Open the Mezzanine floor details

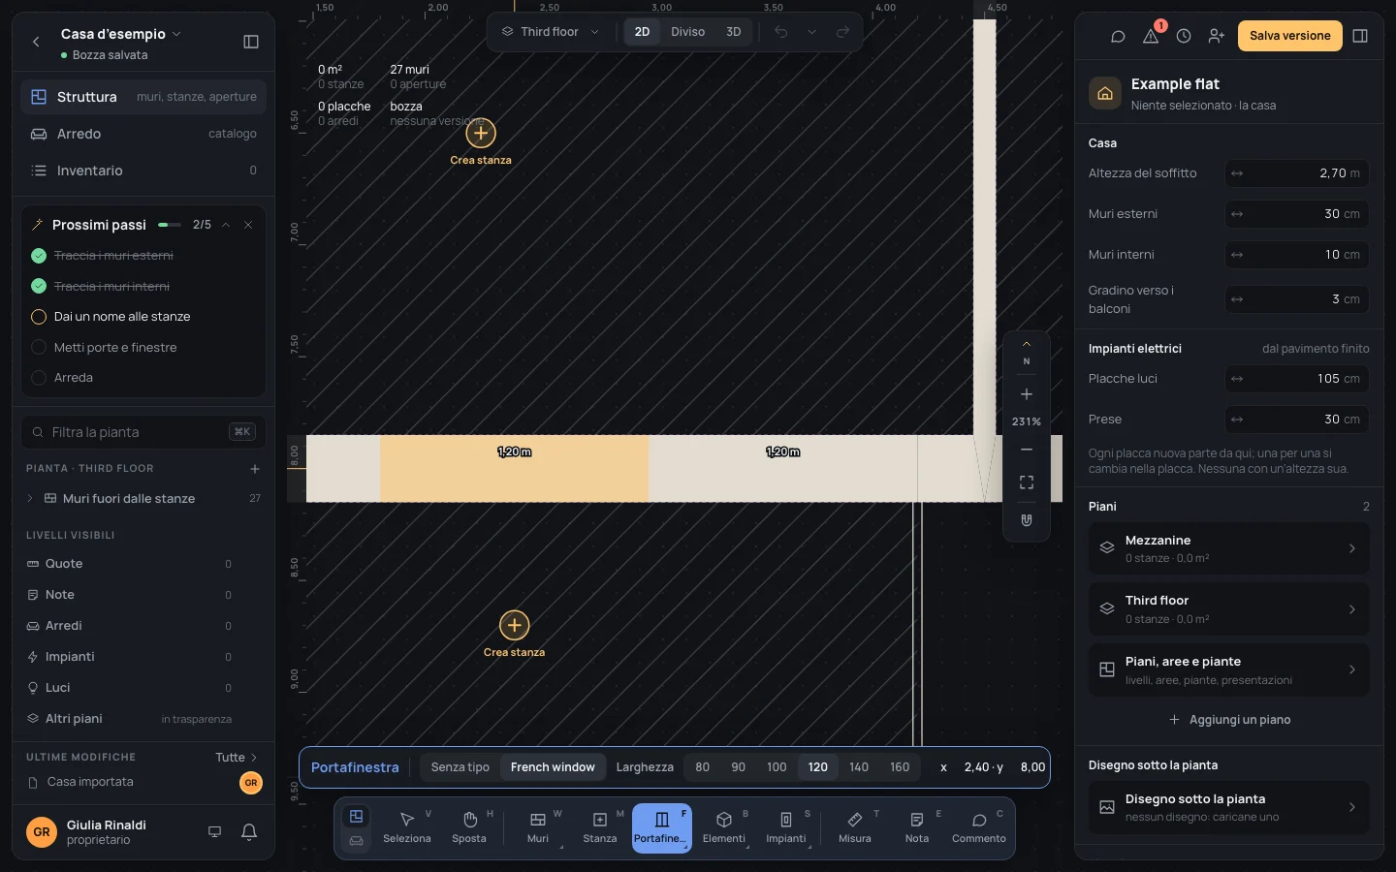click(x=1228, y=548)
